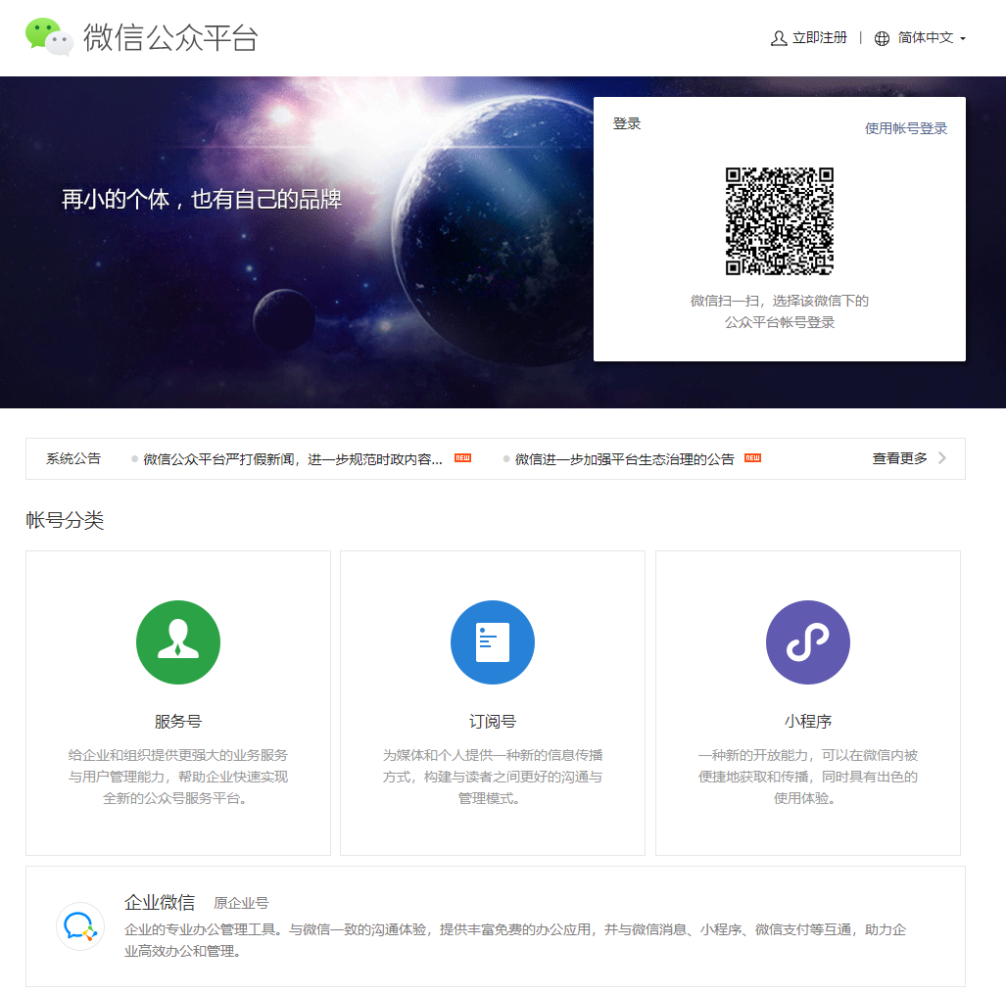This screenshot has height=994, width=1006.
Task: Select the 订阅号 title text
Action: click(493, 722)
